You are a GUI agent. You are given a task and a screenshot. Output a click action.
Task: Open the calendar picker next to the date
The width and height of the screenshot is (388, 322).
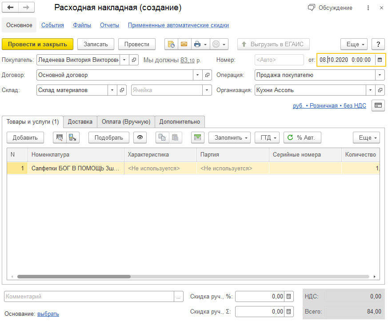[x=380, y=60]
